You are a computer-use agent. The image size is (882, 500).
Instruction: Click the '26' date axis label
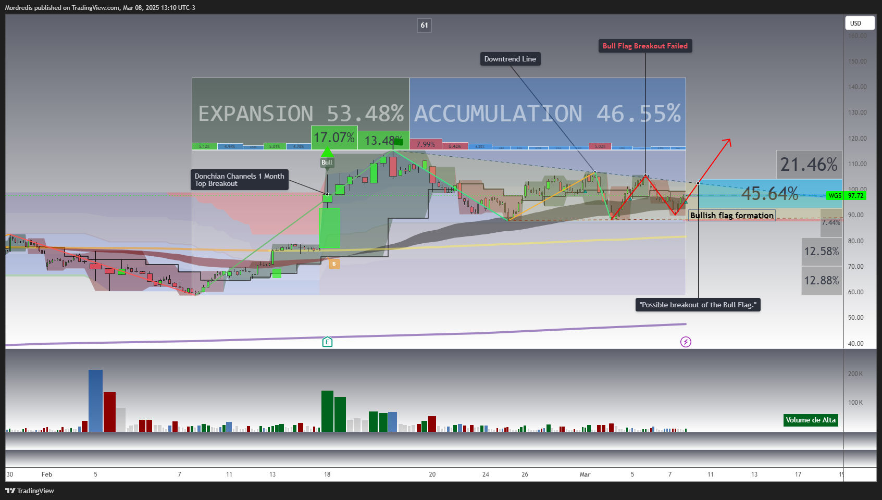coord(525,474)
